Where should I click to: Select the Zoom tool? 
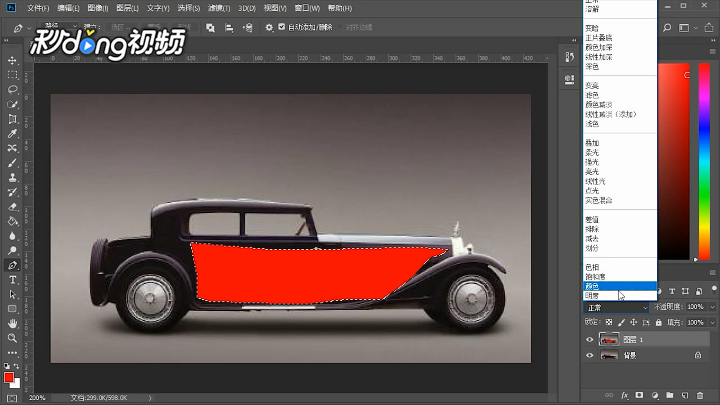[12, 338]
